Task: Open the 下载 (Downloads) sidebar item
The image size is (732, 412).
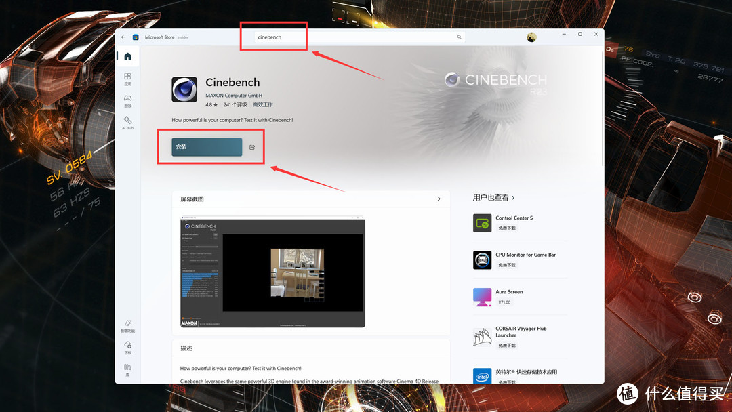Action: click(x=127, y=348)
